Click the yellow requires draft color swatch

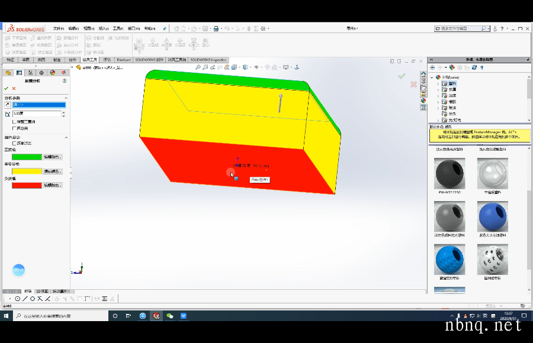[x=27, y=171]
